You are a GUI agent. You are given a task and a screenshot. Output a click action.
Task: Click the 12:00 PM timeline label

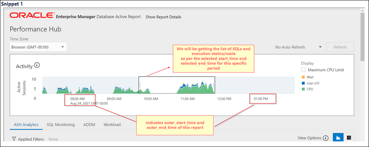224,99
